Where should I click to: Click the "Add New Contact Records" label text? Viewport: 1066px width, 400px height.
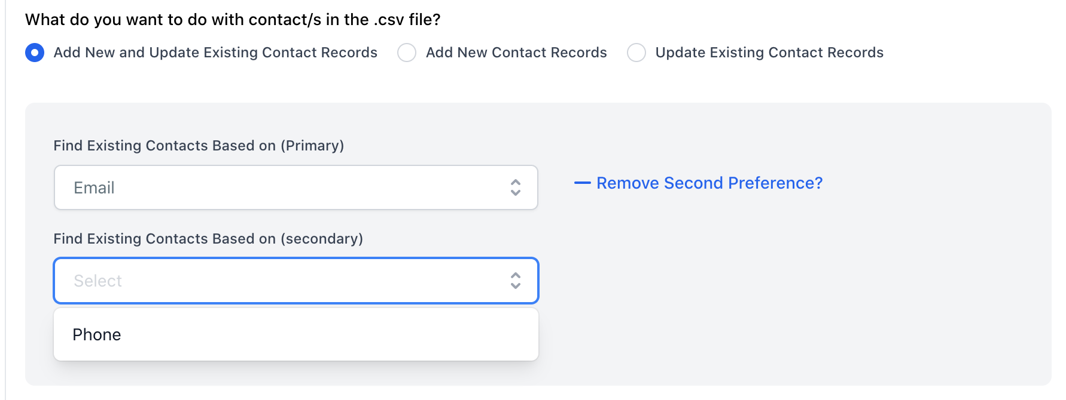click(516, 53)
